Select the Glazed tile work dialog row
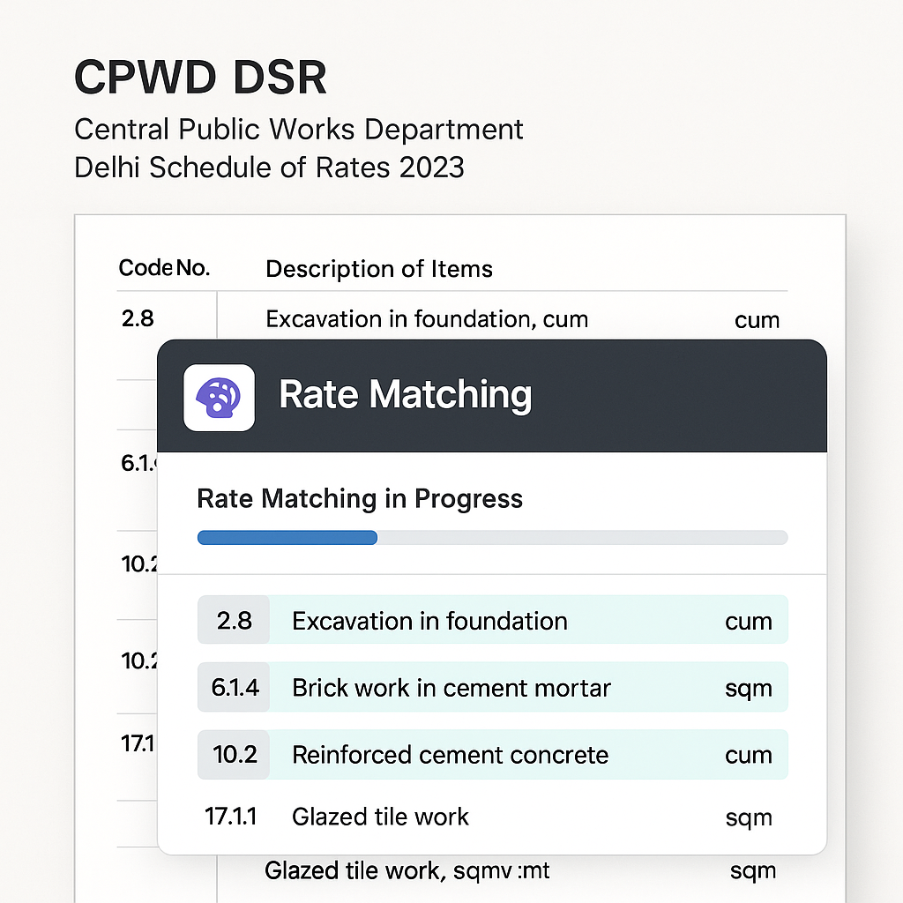Image resolution: width=903 pixels, height=903 pixels. tap(492, 817)
